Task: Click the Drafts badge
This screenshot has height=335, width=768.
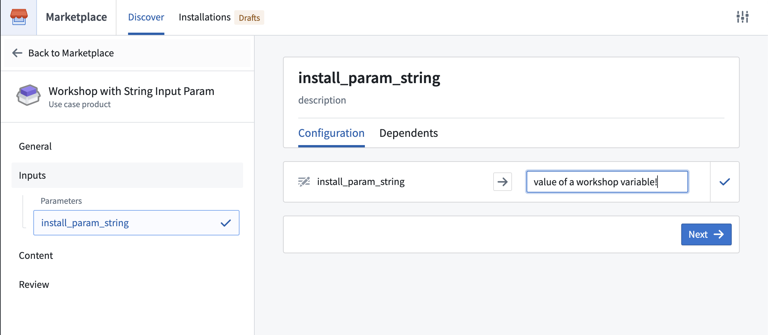Action: [249, 17]
